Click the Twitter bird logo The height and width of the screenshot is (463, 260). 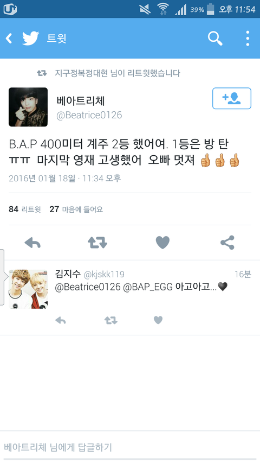pos(31,39)
